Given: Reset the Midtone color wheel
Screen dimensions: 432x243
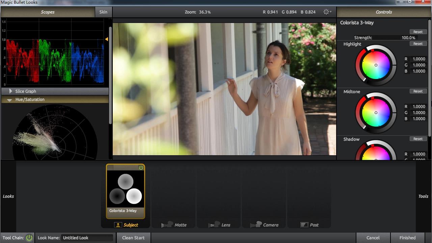Looking at the screenshot, I should coord(418,91).
